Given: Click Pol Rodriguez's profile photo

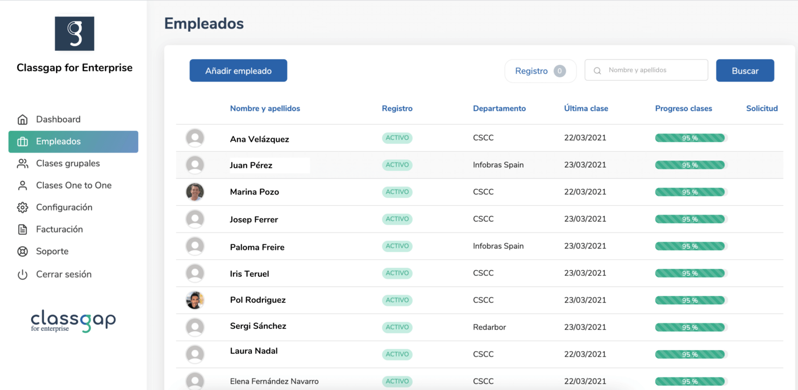Looking at the screenshot, I should [195, 300].
